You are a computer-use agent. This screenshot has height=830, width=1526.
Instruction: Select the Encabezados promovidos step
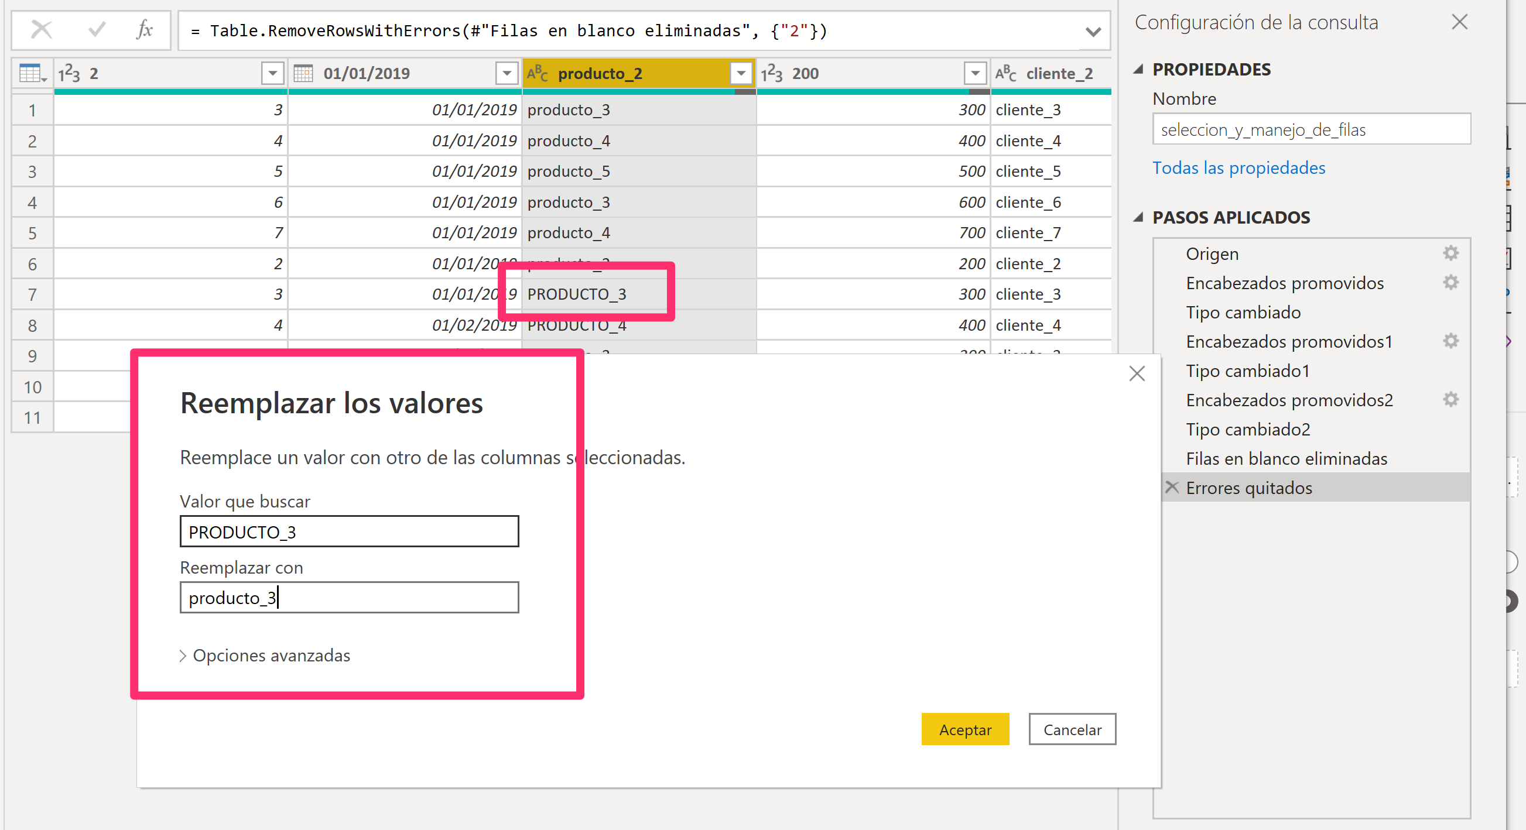coord(1311,283)
